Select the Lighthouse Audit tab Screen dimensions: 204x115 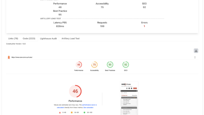click(x=48, y=38)
